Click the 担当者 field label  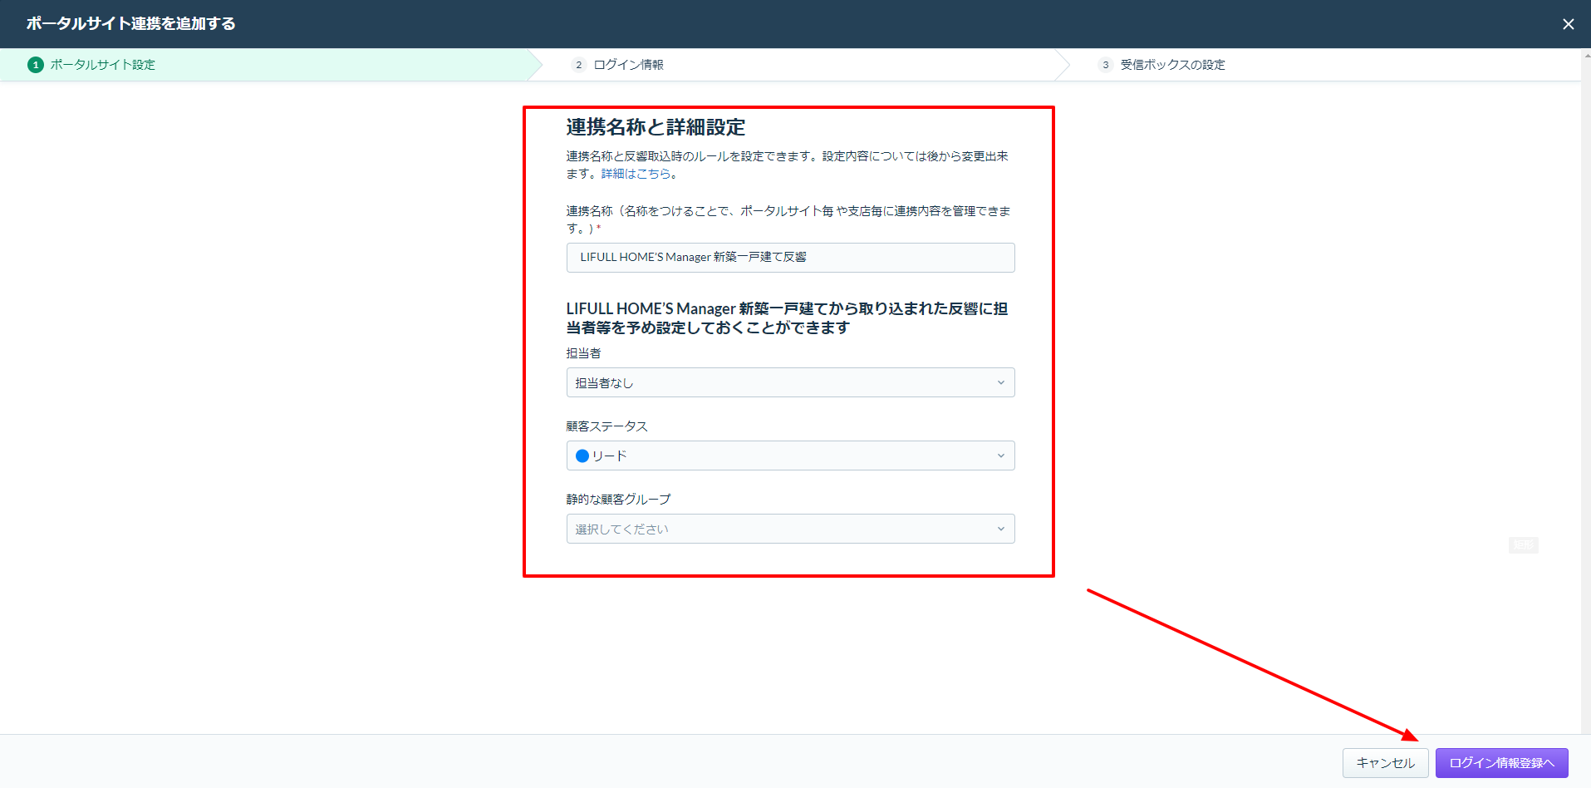point(584,353)
